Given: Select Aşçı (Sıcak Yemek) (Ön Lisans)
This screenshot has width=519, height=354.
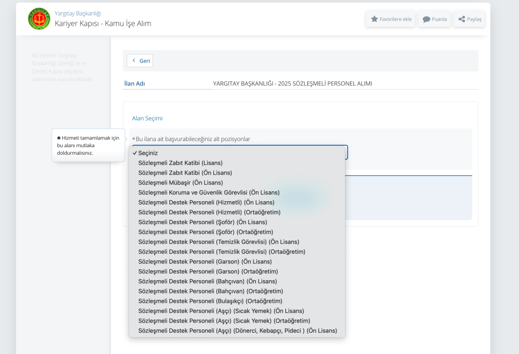Looking at the screenshot, I should point(221,311).
